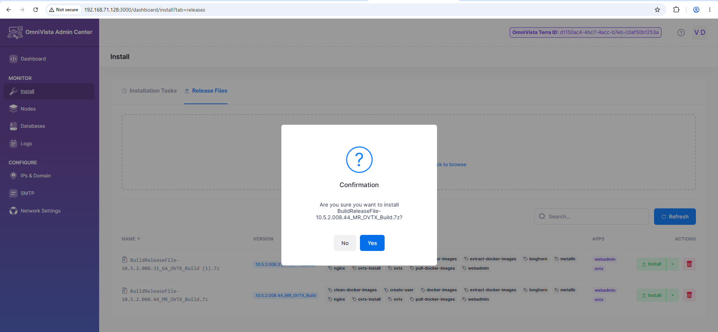Click the OmniVista Admin Center logo
The height and width of the screenshot is (332, 718).
click(50, 32)
